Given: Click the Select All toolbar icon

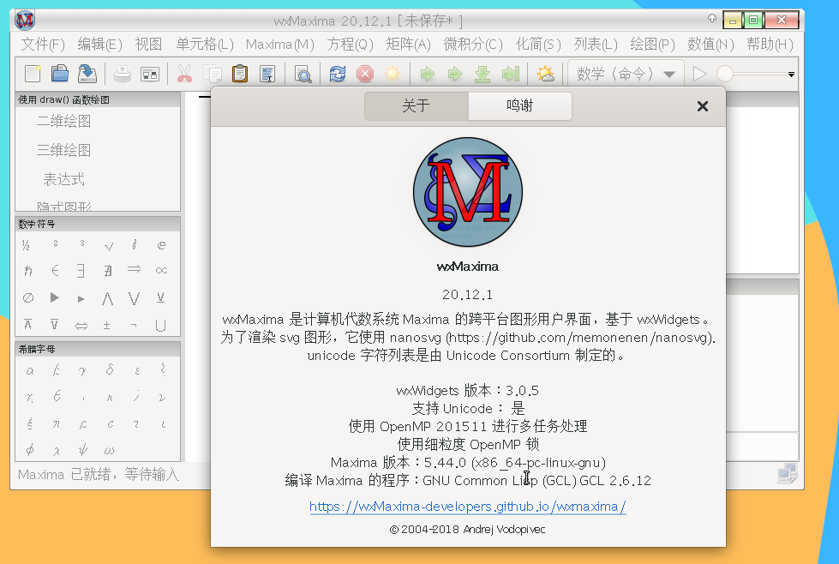Looking at the screenshot, I should click(267, 74).
